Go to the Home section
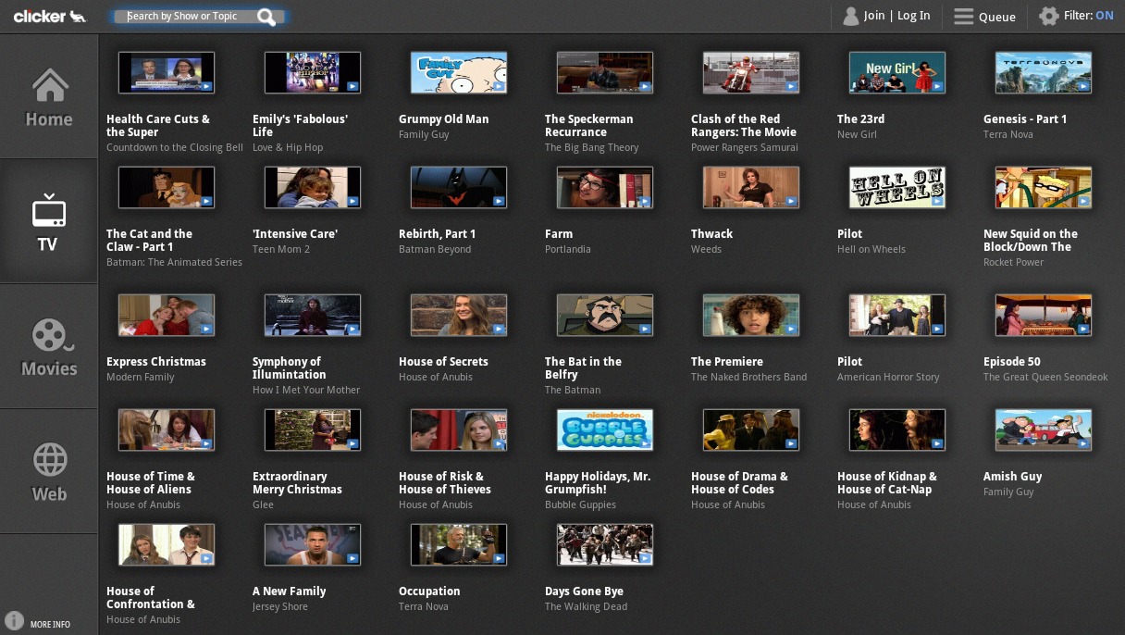Image resolution: width=1125 pixels, height=635 pixels. pos(49,97)
